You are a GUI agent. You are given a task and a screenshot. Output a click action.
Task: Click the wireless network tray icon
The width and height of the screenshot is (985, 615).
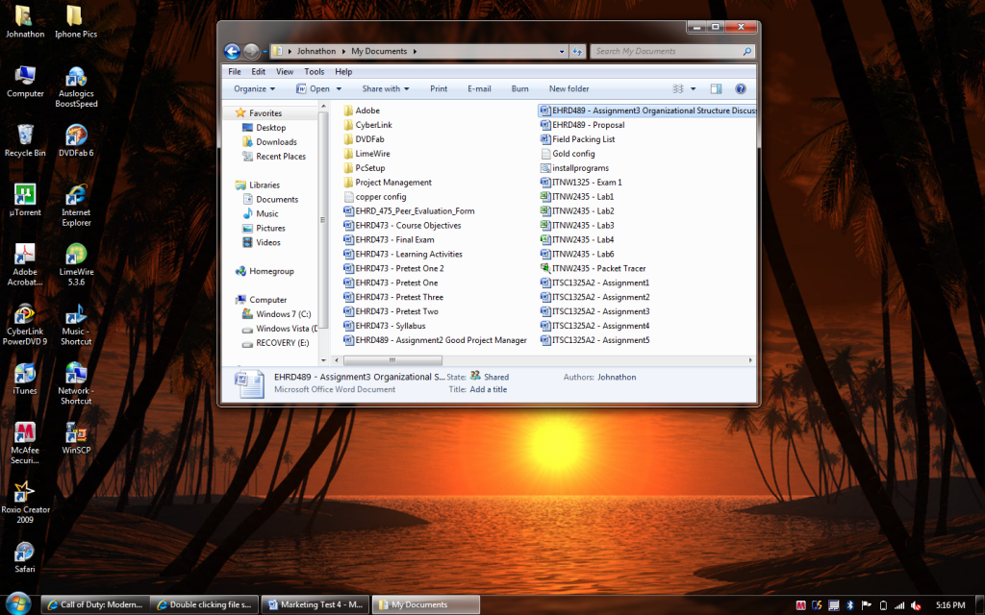coord(900,604)
